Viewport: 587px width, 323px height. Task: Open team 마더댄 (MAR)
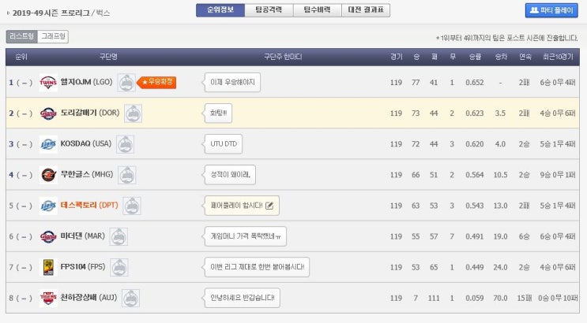pyautogui.click(x=83, y=236)
